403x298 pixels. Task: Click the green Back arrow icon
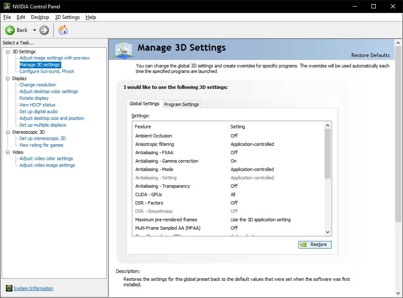click(x=10, y=30)
